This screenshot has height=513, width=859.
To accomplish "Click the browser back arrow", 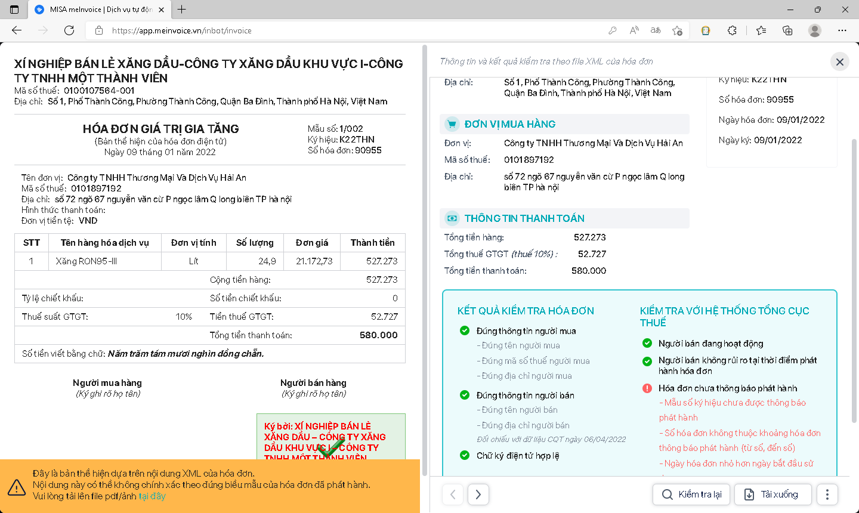I will [x=17, y=30].
